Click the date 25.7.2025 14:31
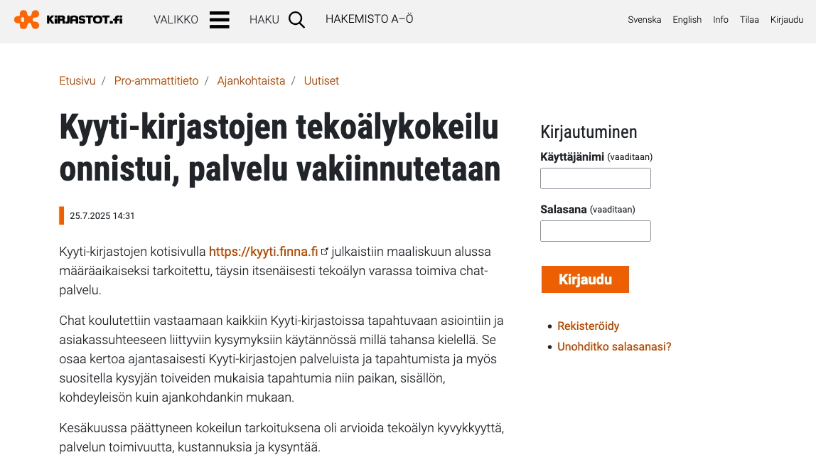The height and width of the screenshot is (455, 816). coord(102,216)
